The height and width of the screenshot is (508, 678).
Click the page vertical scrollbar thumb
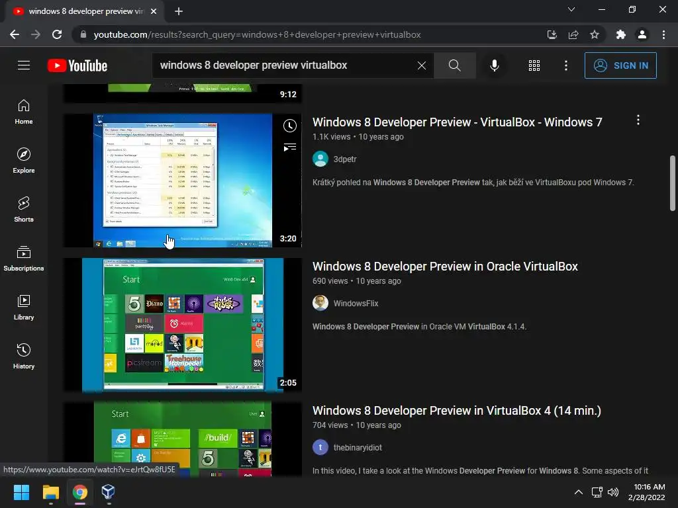pyautogui.click(x=673, y=183)
